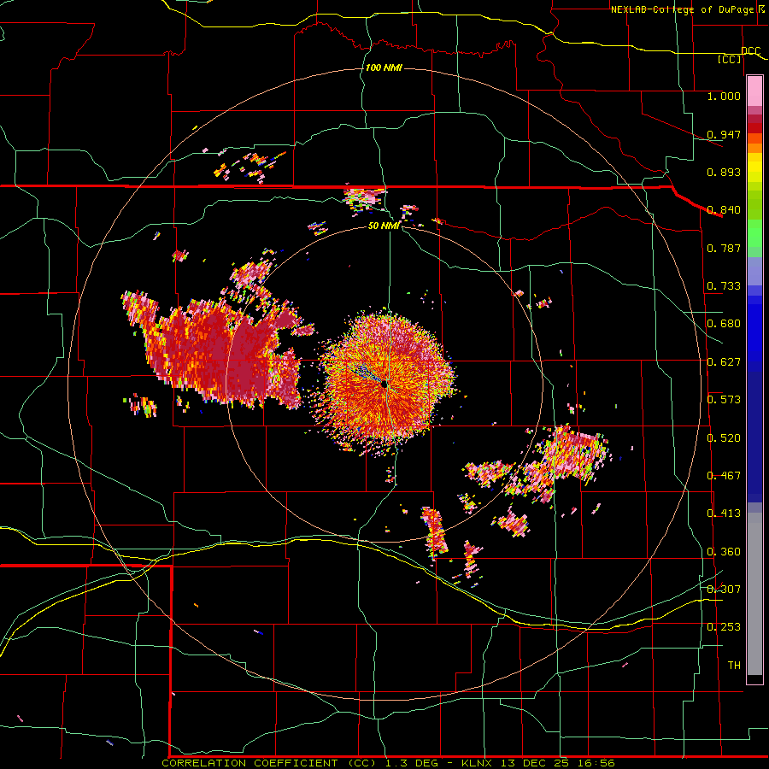
Task: Click the circular ground clutter echo around the radar
Action: coord(387,382)
